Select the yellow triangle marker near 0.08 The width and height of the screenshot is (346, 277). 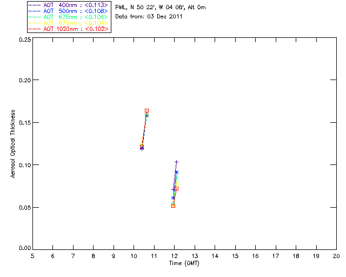point(176,183)
